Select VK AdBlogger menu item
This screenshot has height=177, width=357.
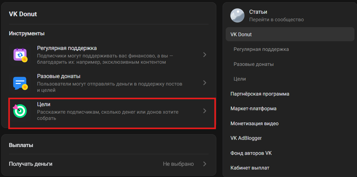click(246, 138)
